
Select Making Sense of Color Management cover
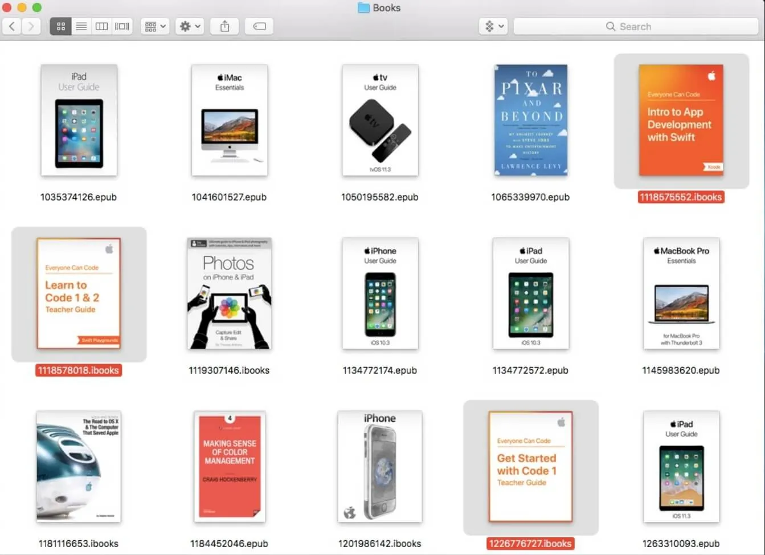pos(230,467)
